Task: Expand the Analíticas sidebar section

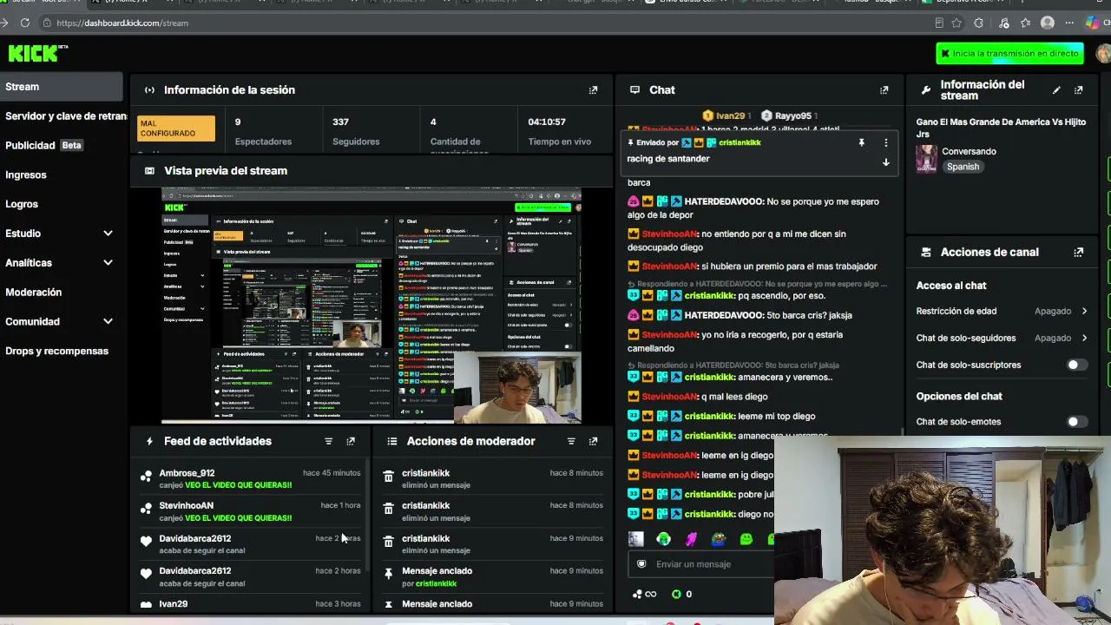Action: point(108,263)
